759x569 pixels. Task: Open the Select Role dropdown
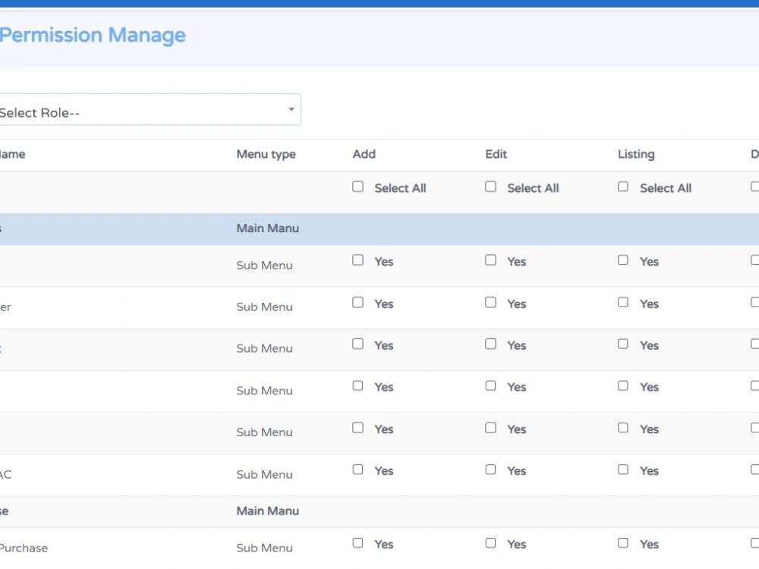coord(149,110)
